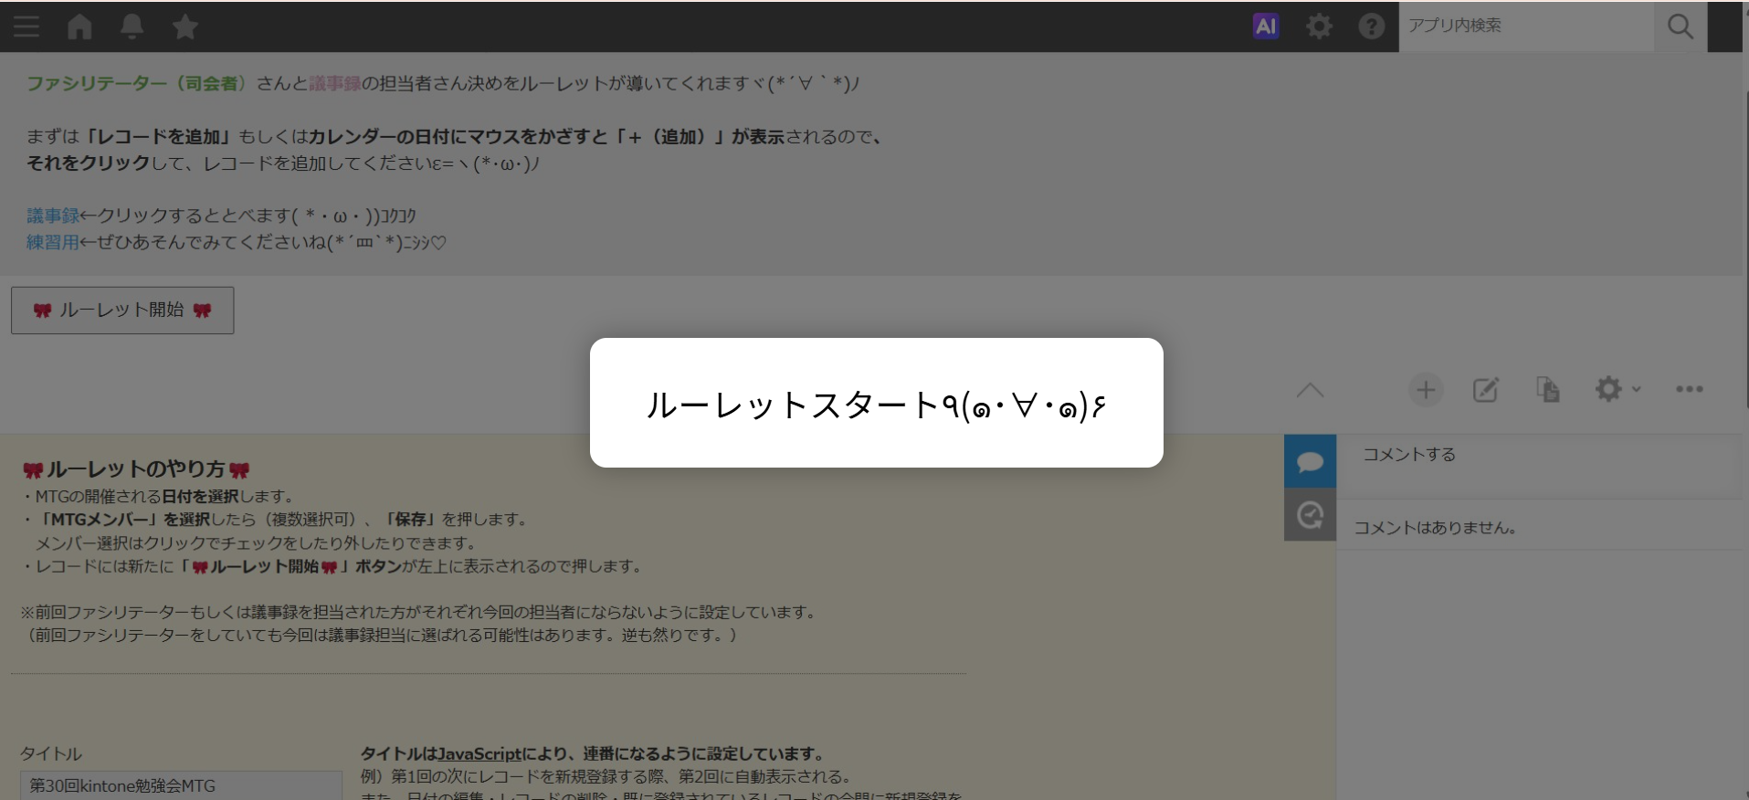Click the pink 議事録 text in intro
The height and width of the screenshot is (800, 1749).
click(x=335, y=84)
